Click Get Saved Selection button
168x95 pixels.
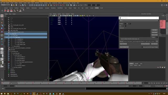[x=145, y=44]
